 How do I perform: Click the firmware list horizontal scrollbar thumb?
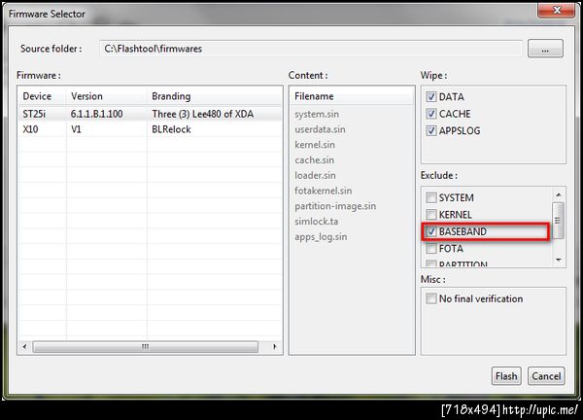(145, 347)
